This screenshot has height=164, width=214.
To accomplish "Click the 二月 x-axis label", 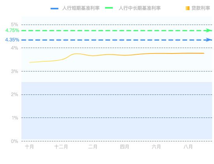I will click(x=93, y=147).
